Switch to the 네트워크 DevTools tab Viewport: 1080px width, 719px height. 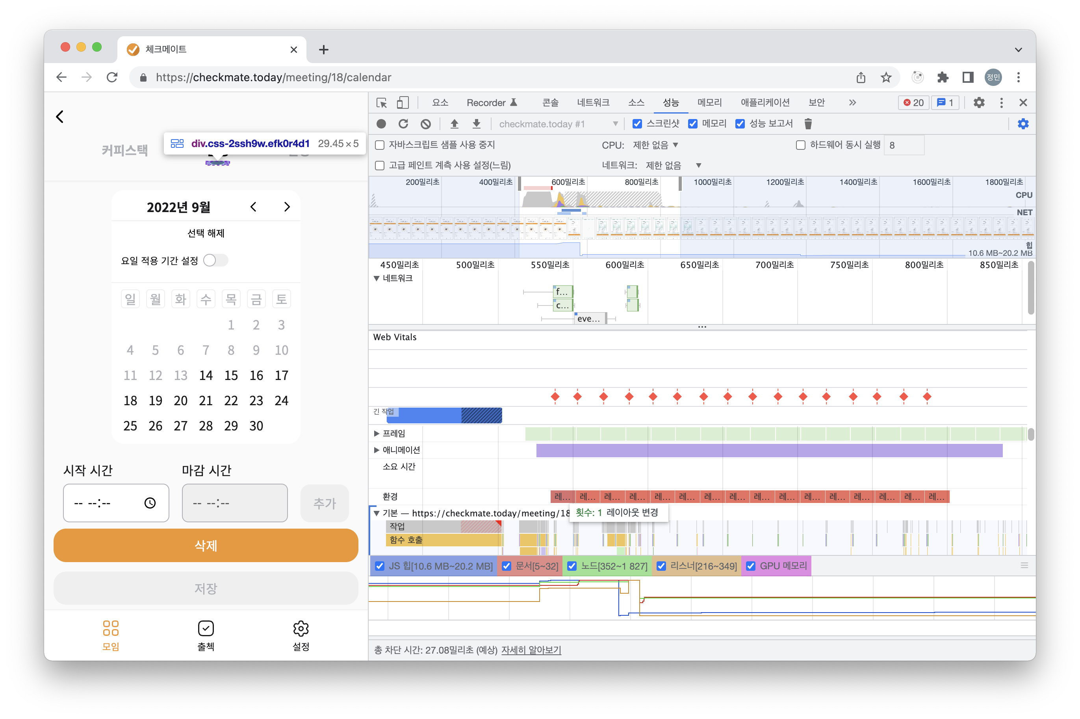(x=593, y=103)
